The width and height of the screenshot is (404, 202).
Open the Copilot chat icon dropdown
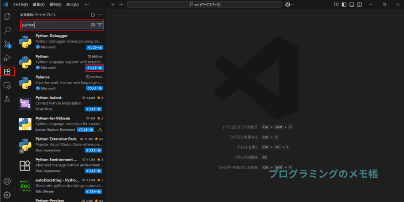pos(289,5)
